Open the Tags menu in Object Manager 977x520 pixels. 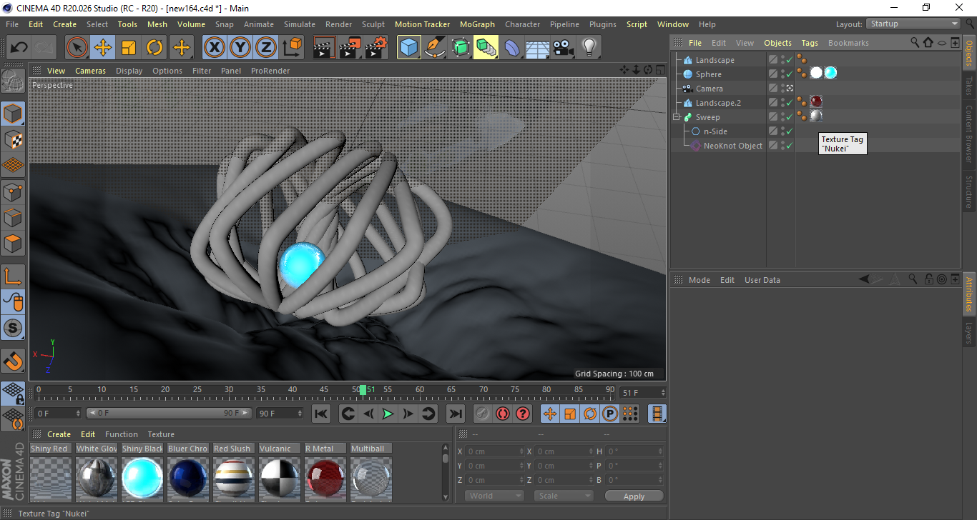810,43
